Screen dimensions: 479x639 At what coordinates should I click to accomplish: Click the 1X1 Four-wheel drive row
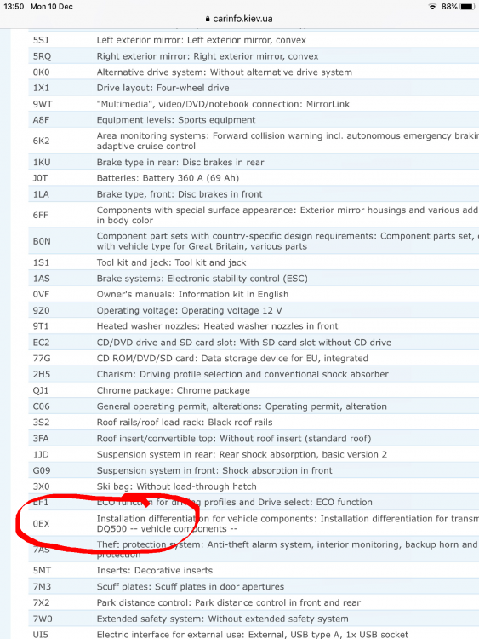click(254, 88)
